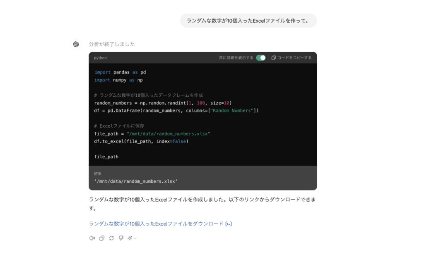Click the ChatGPT logo avatar
424x257 pixels.
tap(76, 44)
